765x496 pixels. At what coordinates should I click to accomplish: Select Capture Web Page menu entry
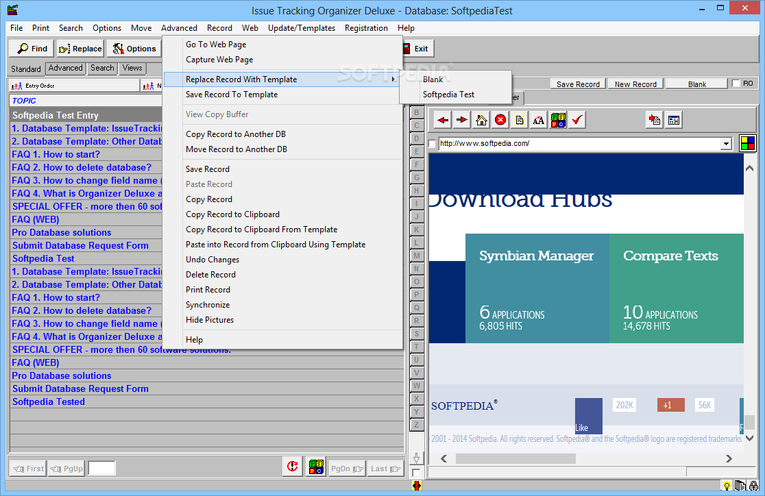(219, 60)
